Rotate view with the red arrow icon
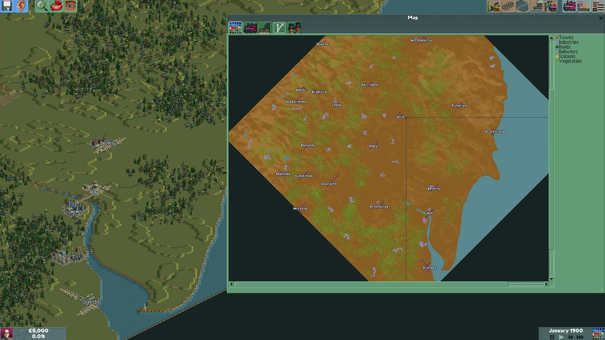 pos(56,6)
